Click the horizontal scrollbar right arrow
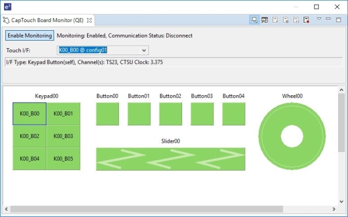 [333, 209]
